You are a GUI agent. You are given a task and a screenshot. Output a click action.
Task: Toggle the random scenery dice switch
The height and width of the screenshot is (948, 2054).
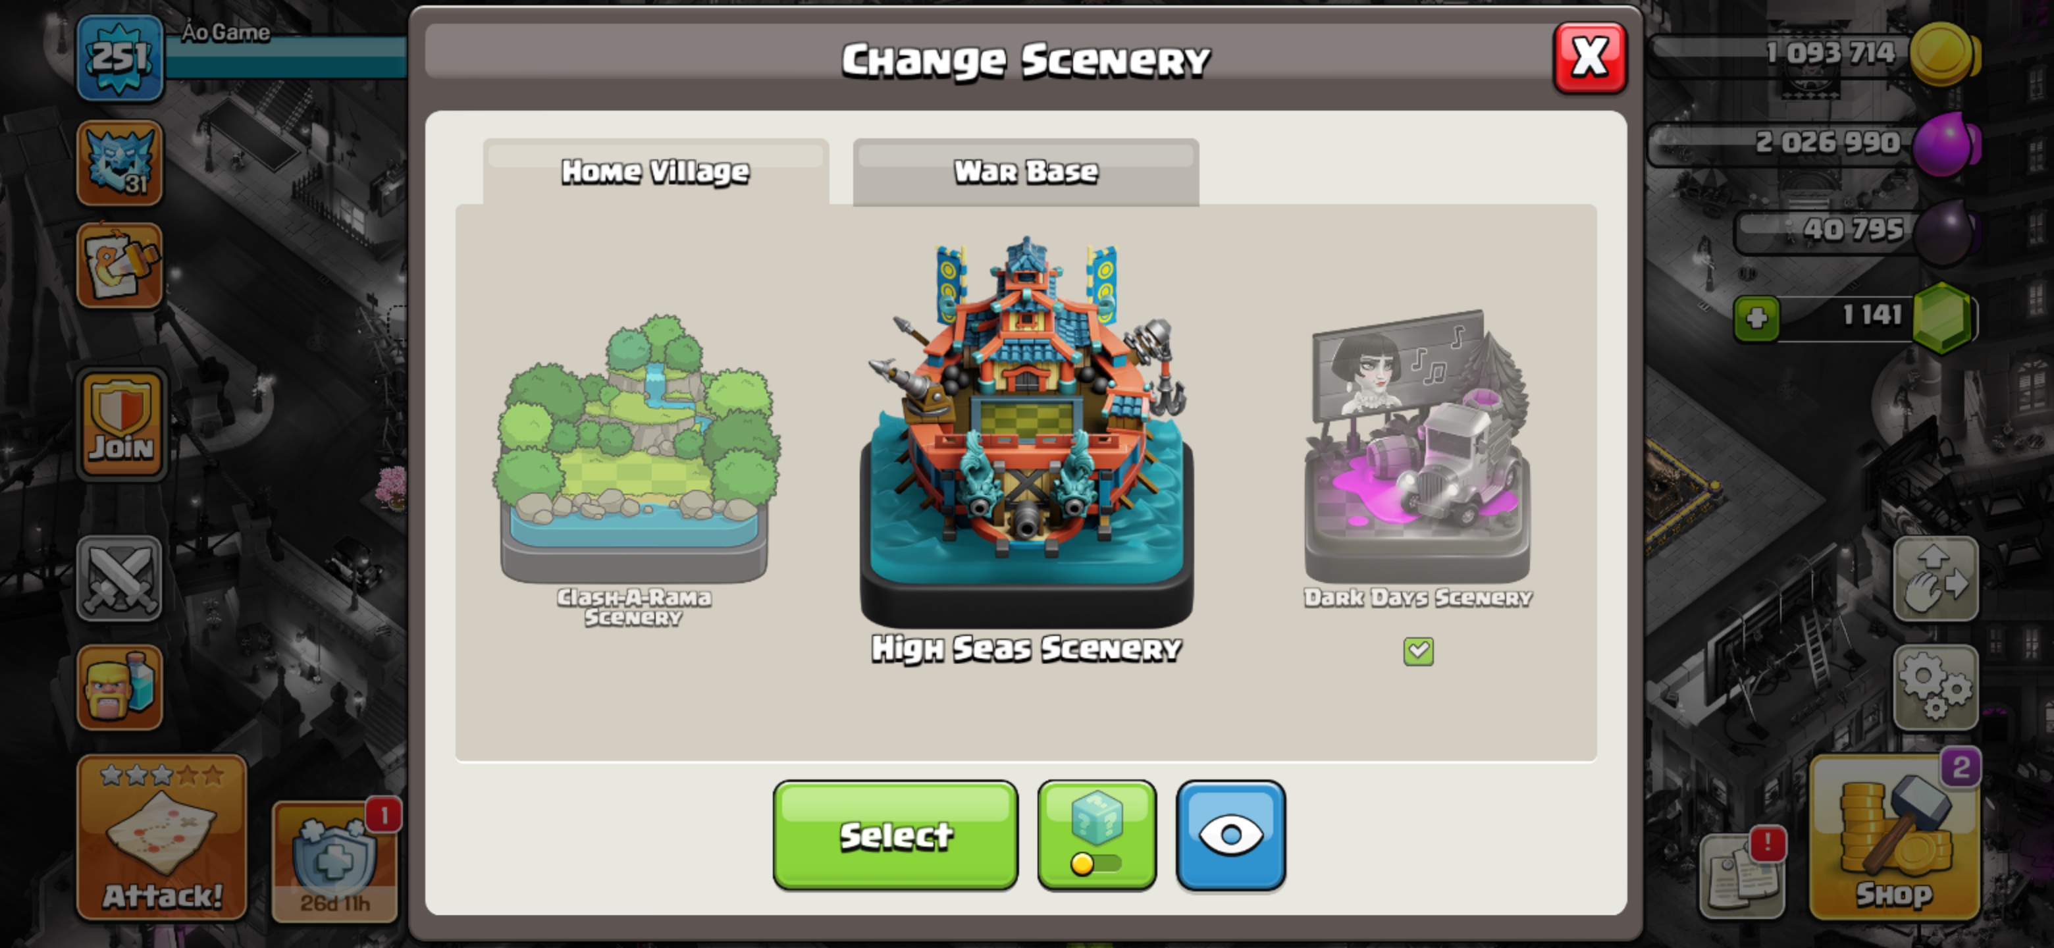click(1096, 835)
